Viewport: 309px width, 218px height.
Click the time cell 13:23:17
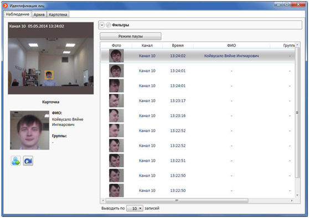pyautogui.click(x=178, y=101)
